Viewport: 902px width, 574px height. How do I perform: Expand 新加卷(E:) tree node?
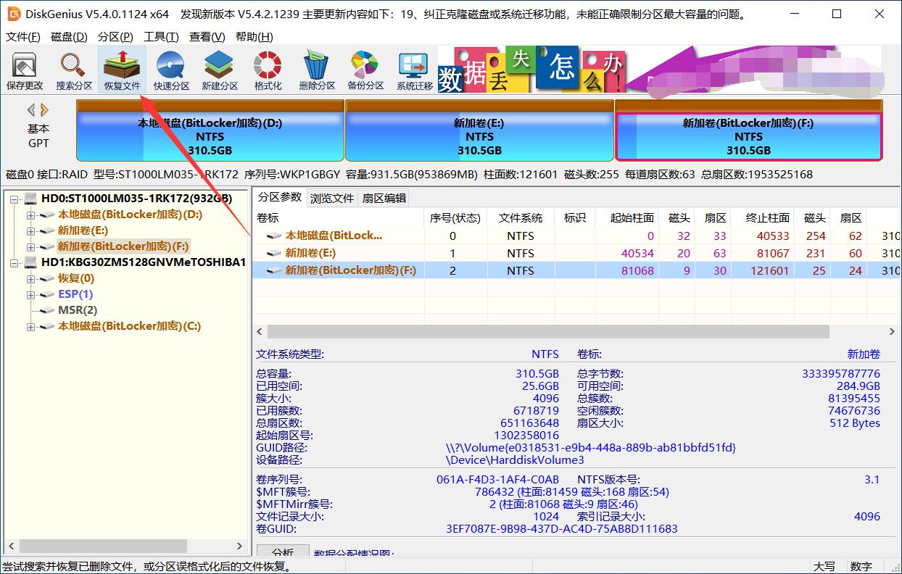click(x=30, y=230)
